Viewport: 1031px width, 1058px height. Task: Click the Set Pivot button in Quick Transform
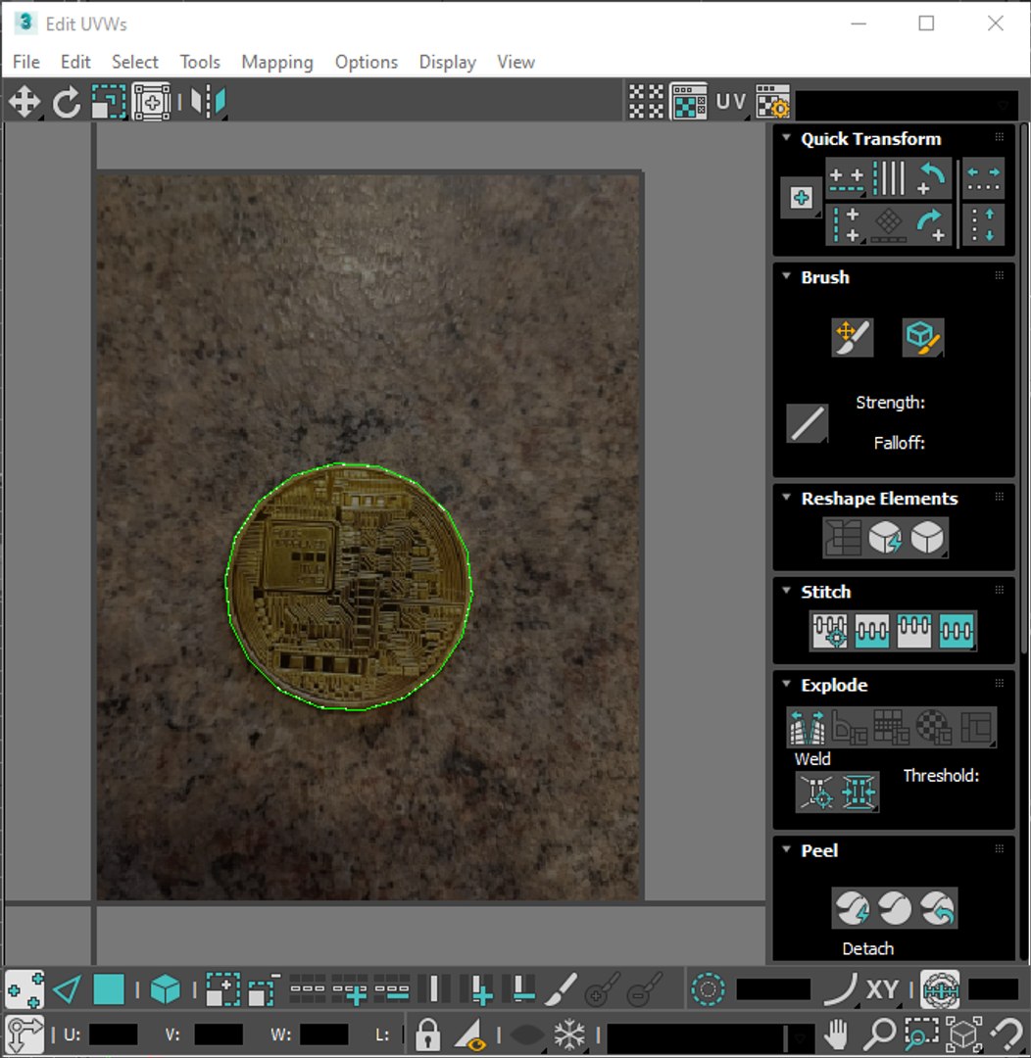point(802,198)
